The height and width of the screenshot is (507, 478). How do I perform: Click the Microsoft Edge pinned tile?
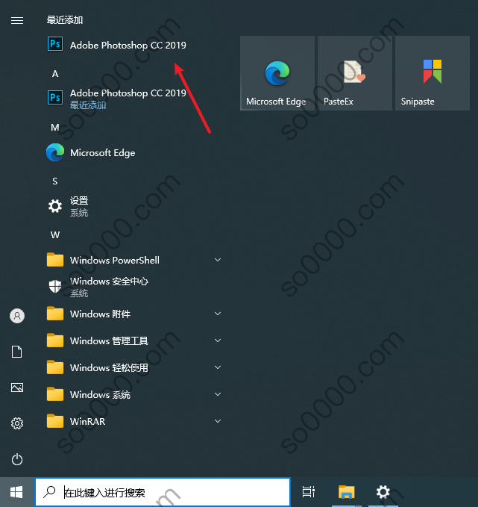pos(277,73)
